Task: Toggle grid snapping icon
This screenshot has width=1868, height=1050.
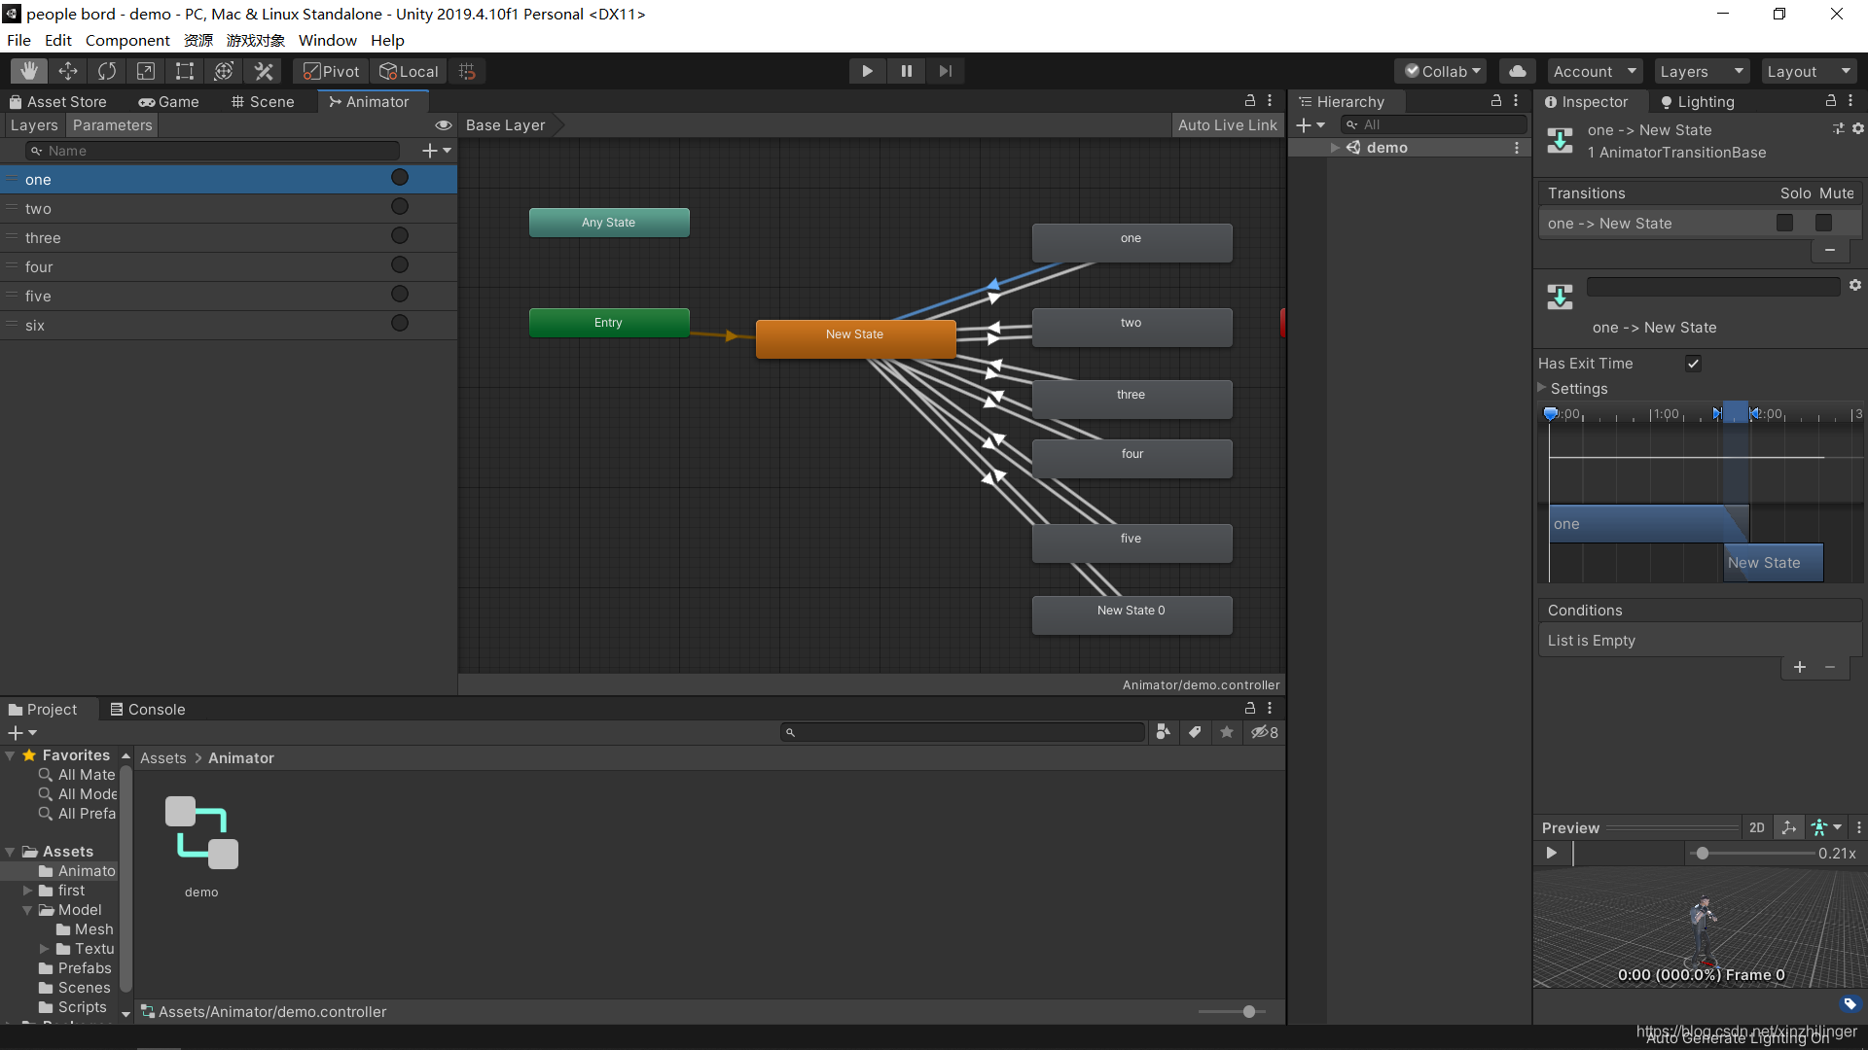Action: coord(467,71)
